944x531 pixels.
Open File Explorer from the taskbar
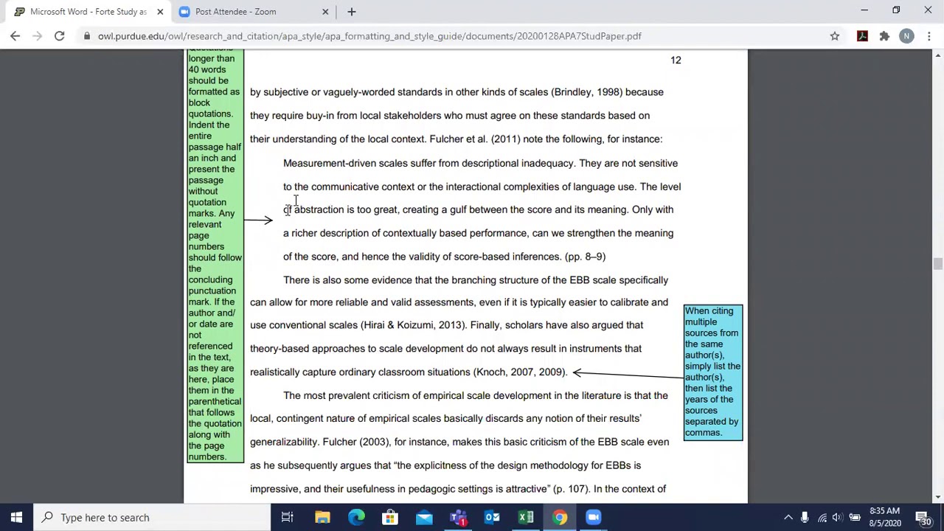click(x=322, y=517)
